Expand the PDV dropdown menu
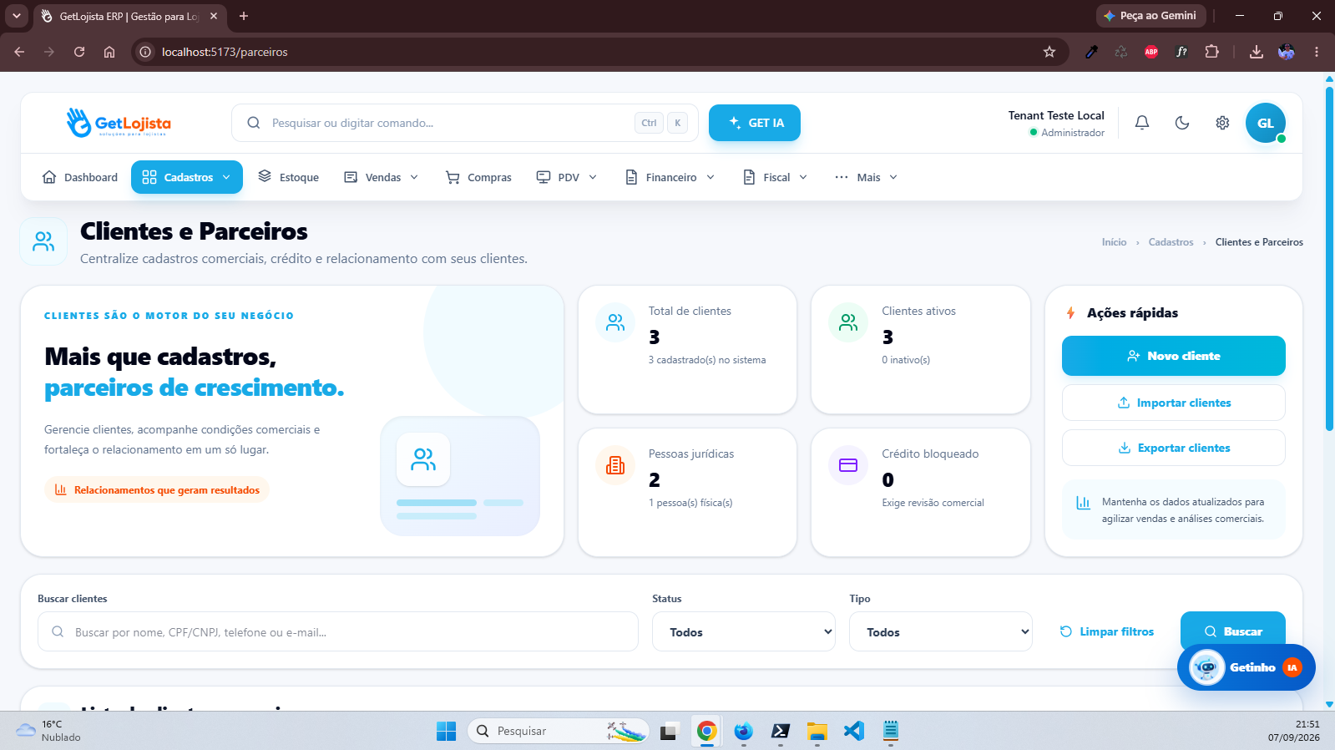Viewport: 1335px width, 750px height. coord(567,177)
